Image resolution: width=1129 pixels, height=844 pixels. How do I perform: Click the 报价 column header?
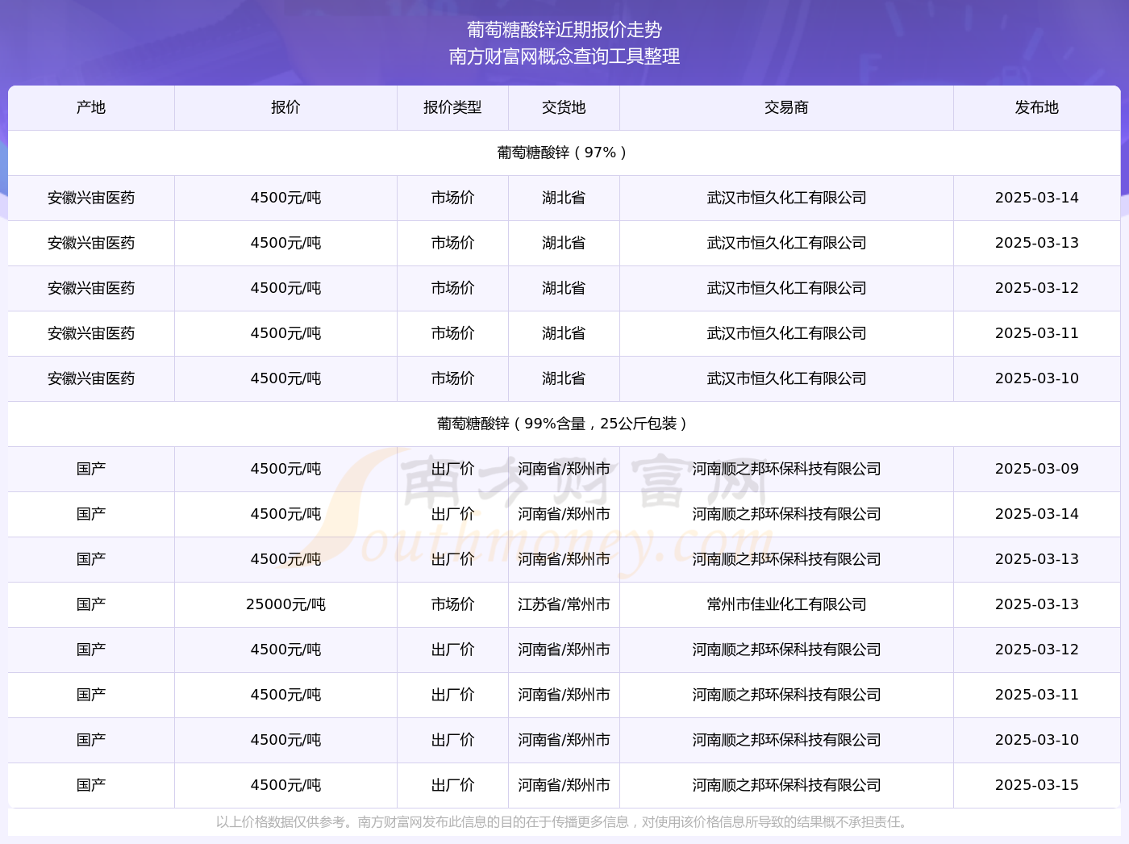click(x=285, y=107)
